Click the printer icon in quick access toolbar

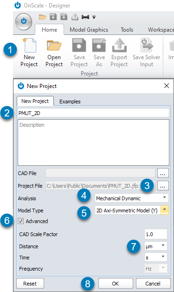(85, 17)
